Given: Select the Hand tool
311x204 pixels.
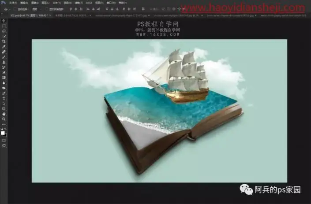Looking at the screenshot, I should [x=4, y=114].
